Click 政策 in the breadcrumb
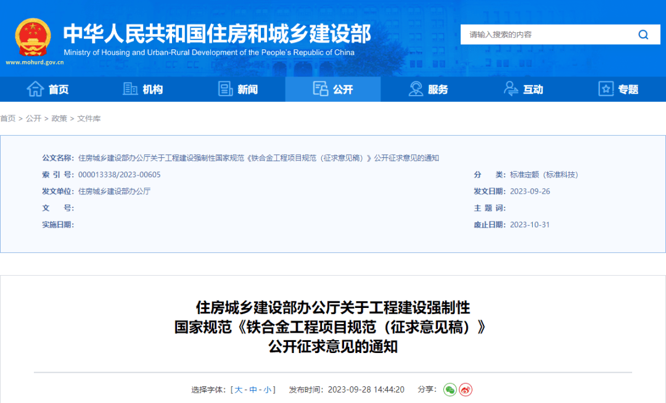This screenshot has width=666, height=403. click(59, 118)
